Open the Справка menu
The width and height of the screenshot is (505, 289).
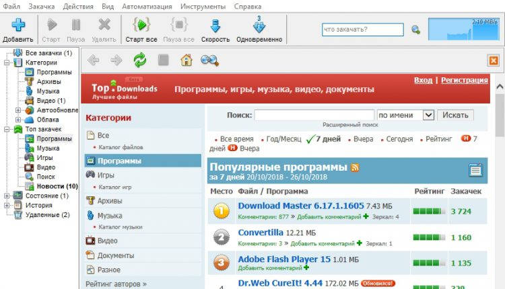248,7
